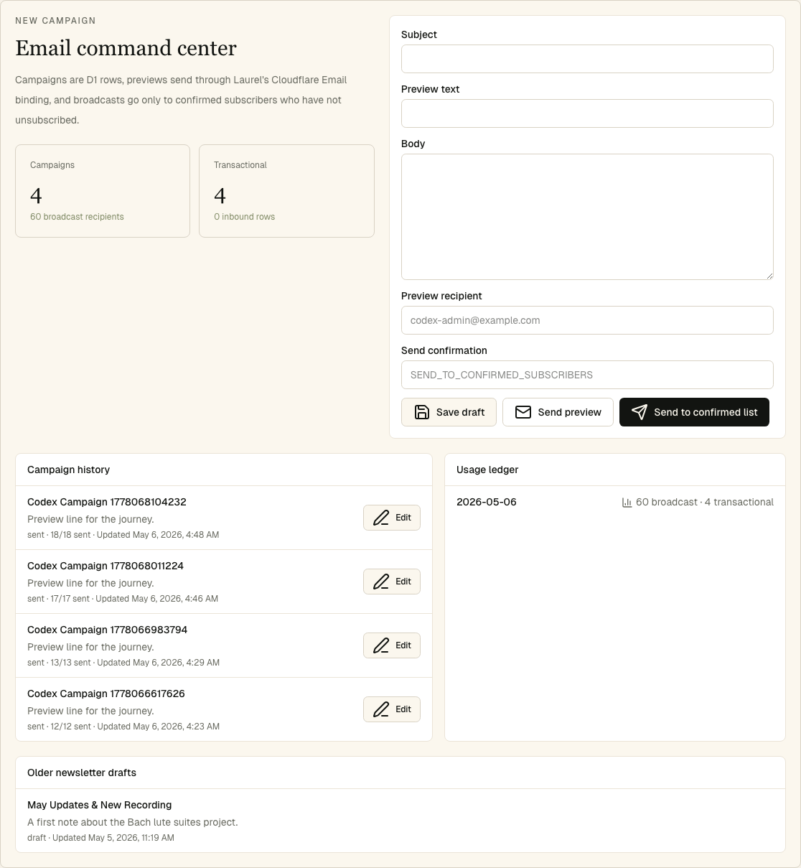Click the 2026-05-06 ledger date
Viewport: 801px width, 868px height.
pyautogui.click(x=487, y=502)
